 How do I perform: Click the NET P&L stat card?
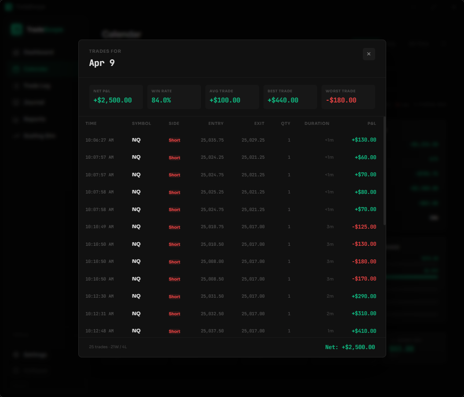pos(116,97)
